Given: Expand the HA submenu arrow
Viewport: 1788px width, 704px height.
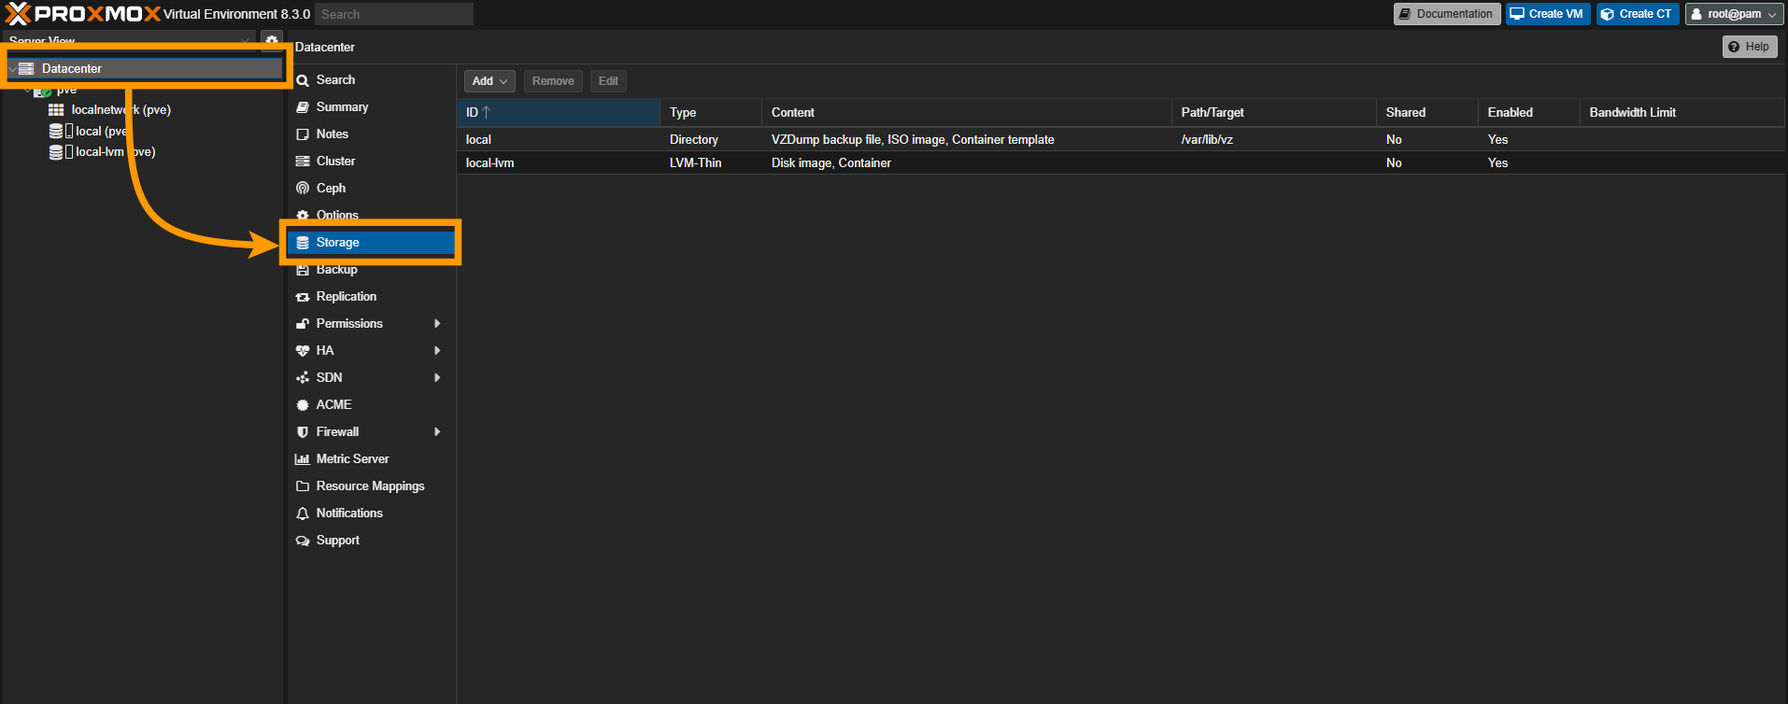Looking at the screenshot, I should coord(437,351).
